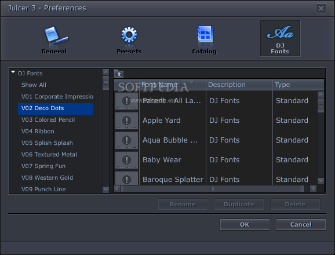
Task: Select V03 Colored Pencil category
Action: pyautogui.click(x=48, y=120)
